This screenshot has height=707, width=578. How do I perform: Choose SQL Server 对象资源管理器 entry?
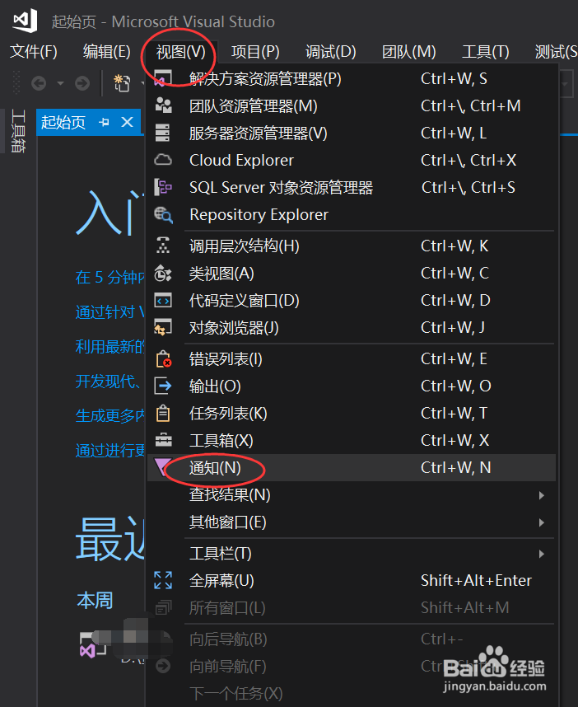pyautogui.click(x=352, y=187)
